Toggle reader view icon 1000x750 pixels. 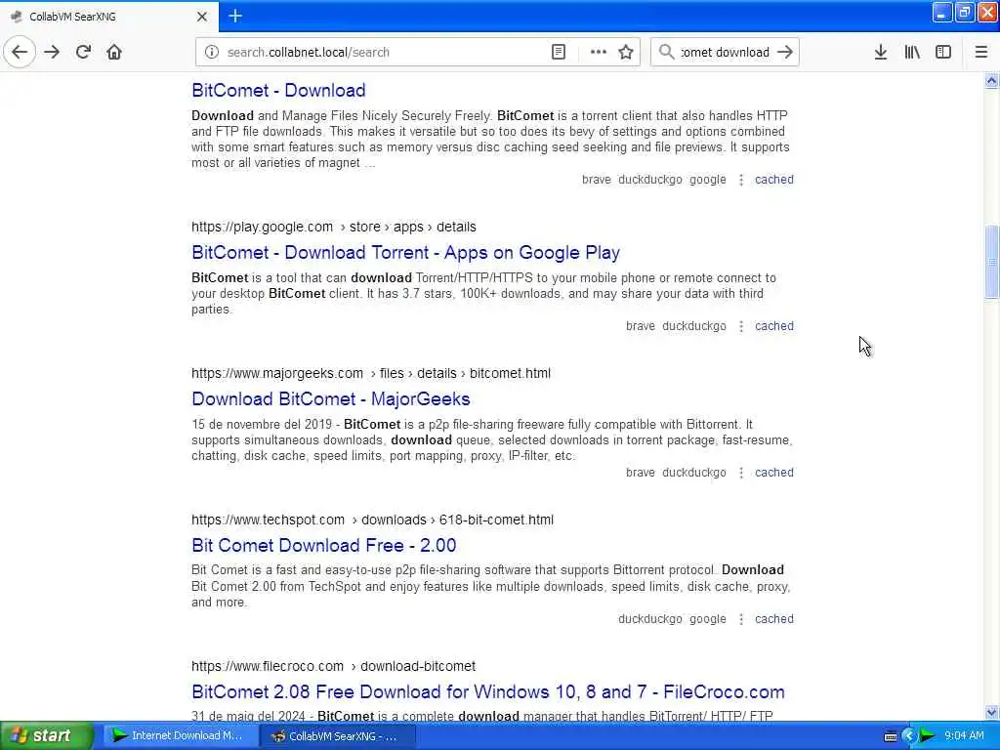[558, 53]
